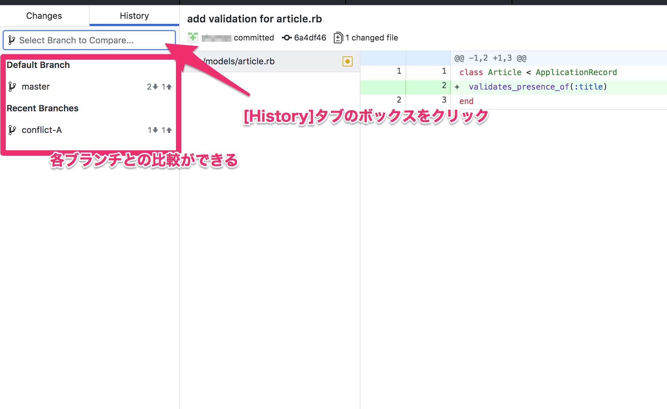Click the branch icon beside master
This screenshot has height=409, width=667.
click(x=12, y=87)
